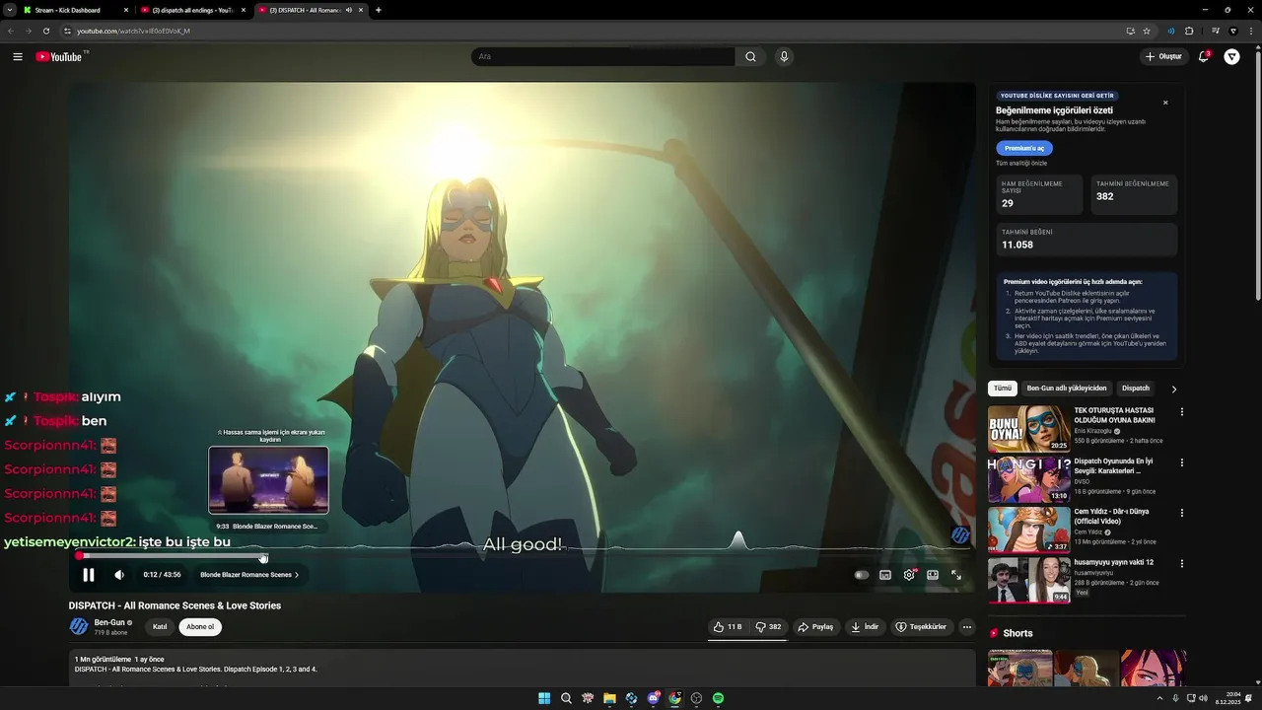
Task: Open the account avatar menu
Action: tap(1231, 56)
